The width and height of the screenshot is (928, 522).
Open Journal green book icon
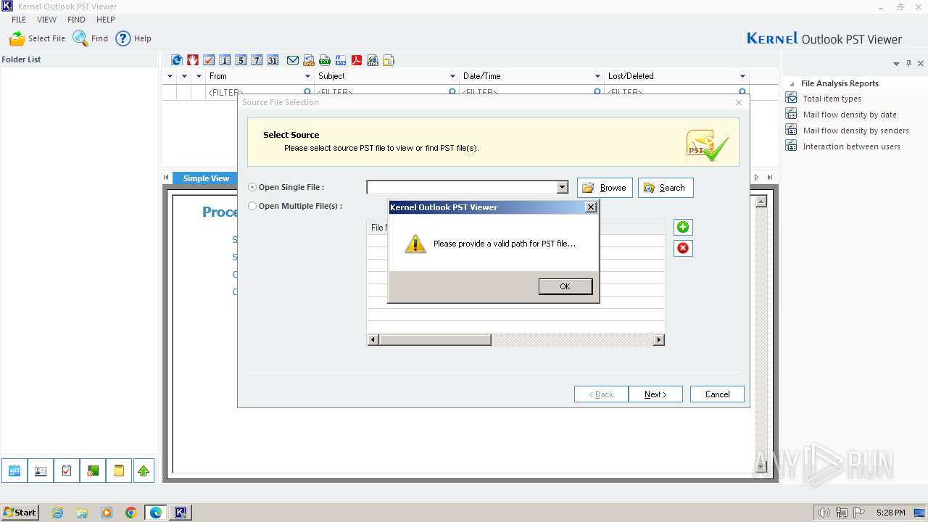(x=93, y=471)
